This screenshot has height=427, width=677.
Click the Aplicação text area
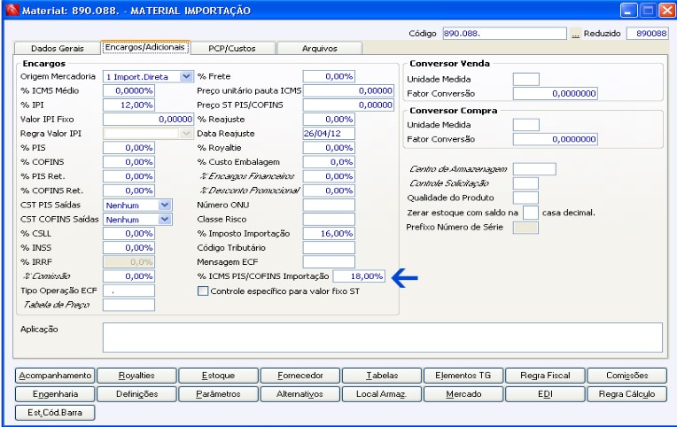pyautogui.click(x=383, y=338)
